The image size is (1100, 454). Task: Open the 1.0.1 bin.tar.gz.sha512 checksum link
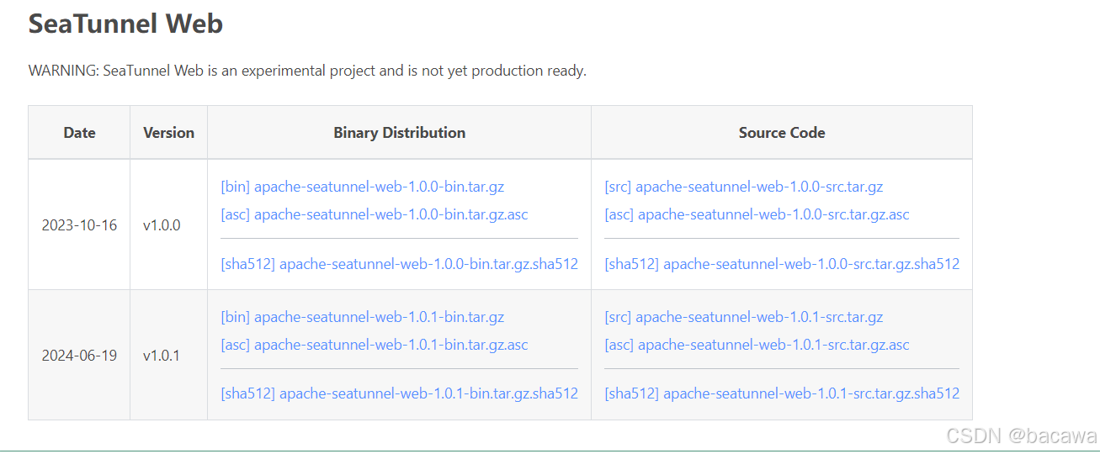[x=399, y=393]
